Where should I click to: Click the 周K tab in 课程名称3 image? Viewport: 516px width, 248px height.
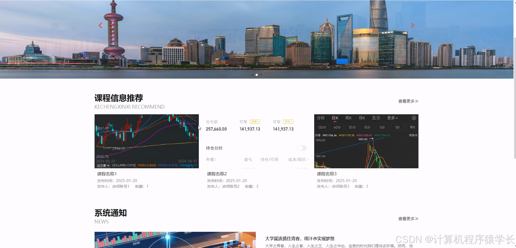point(349,118)
